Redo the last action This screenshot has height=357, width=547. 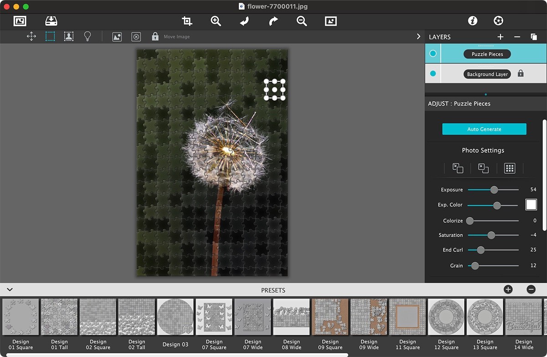273,21
